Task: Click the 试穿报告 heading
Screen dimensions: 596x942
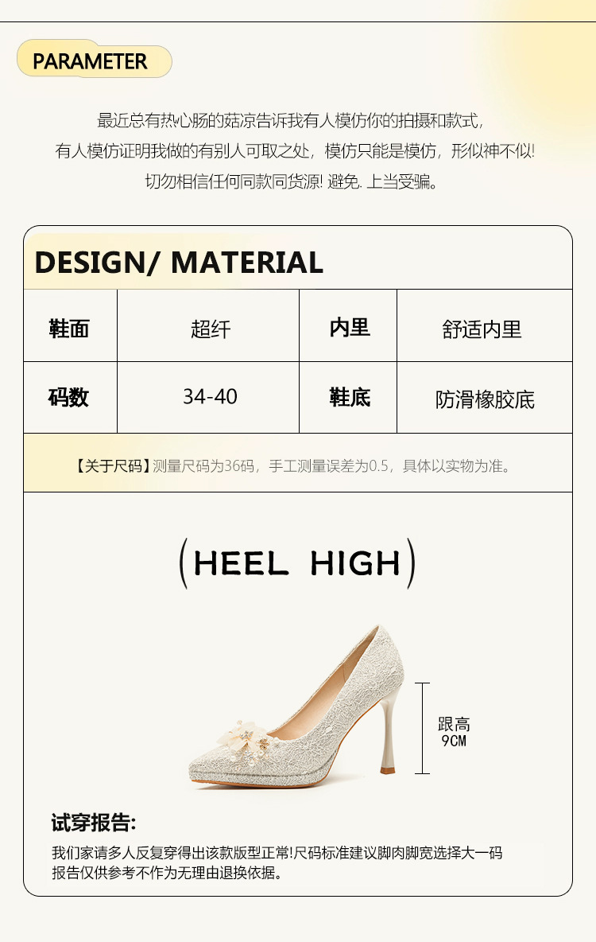Action: (94, 823)
